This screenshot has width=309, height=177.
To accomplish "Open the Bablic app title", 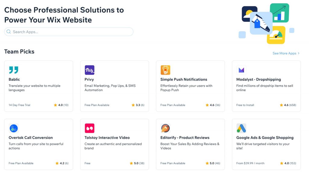I will 14,79.
